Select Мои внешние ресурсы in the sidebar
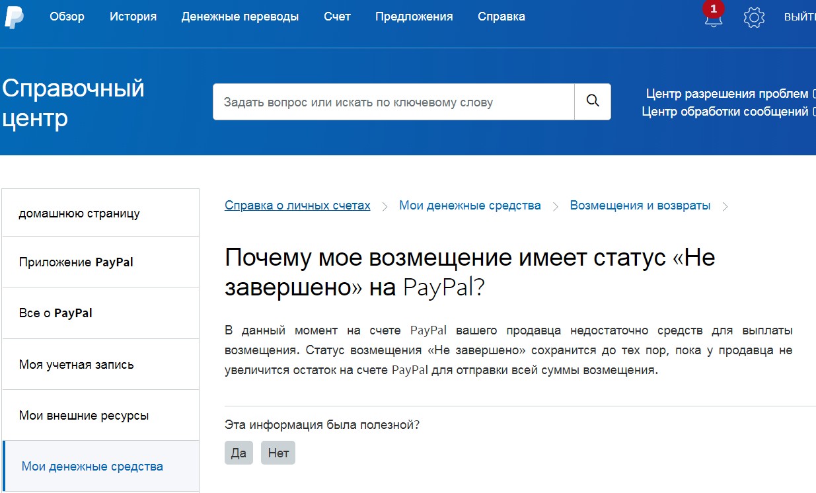The width and height of the screenshot is (816, 493). [84, 416]
